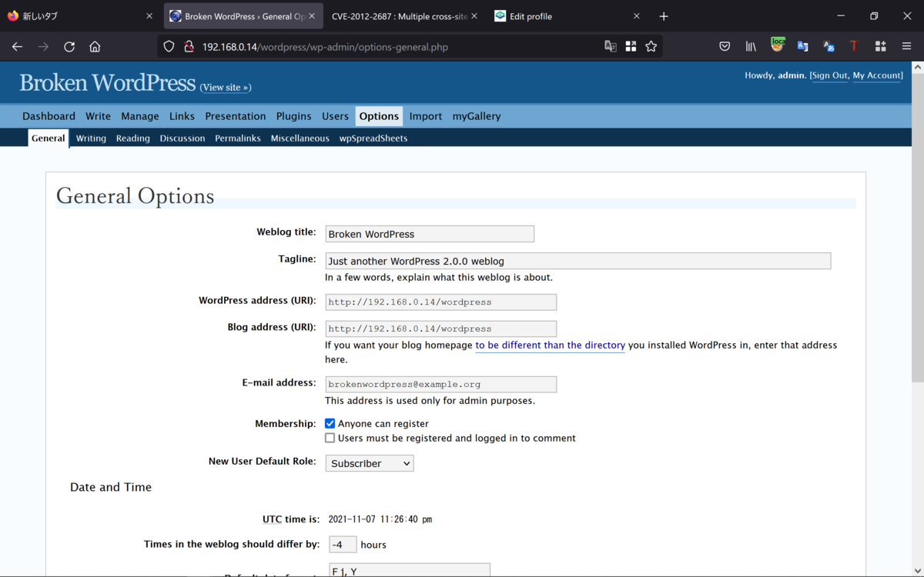The image size is (924, 577).
Task: Click the QR grid icon in address bar
Action: tap(631, 47)
